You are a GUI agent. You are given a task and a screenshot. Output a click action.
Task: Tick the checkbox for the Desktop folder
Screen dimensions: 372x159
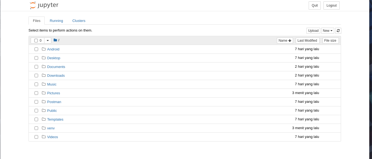pyautogui.click(x=36, y=58)
